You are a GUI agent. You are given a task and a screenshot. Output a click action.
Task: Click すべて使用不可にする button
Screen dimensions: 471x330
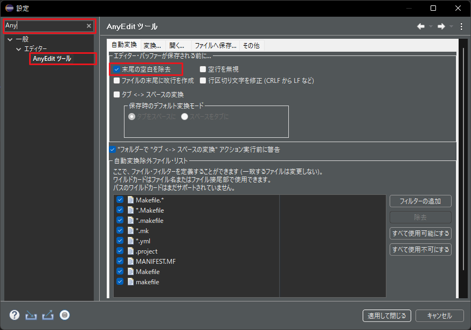click(420, 250)
